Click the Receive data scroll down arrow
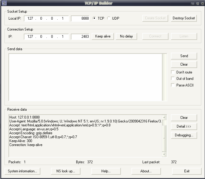 click(x=164, y=154)
